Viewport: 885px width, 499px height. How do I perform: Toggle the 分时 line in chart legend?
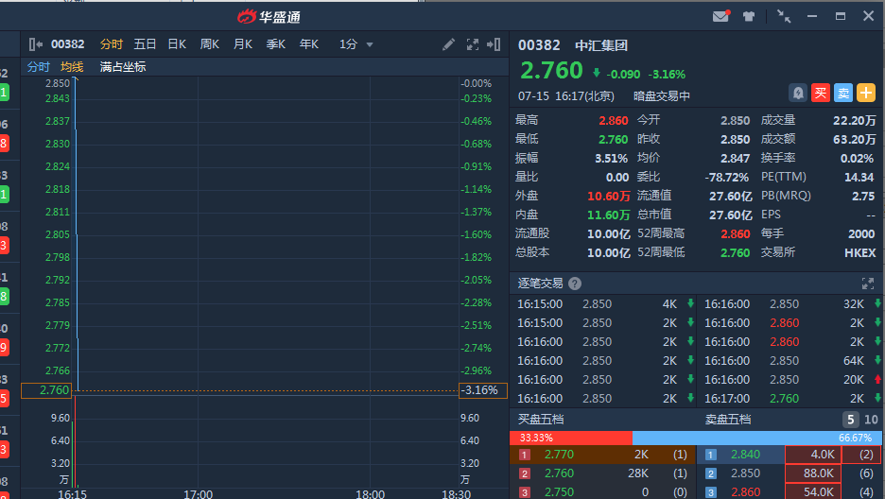point(38,67)
